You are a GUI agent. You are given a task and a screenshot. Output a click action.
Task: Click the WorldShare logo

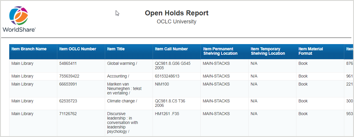click(19, 19)
